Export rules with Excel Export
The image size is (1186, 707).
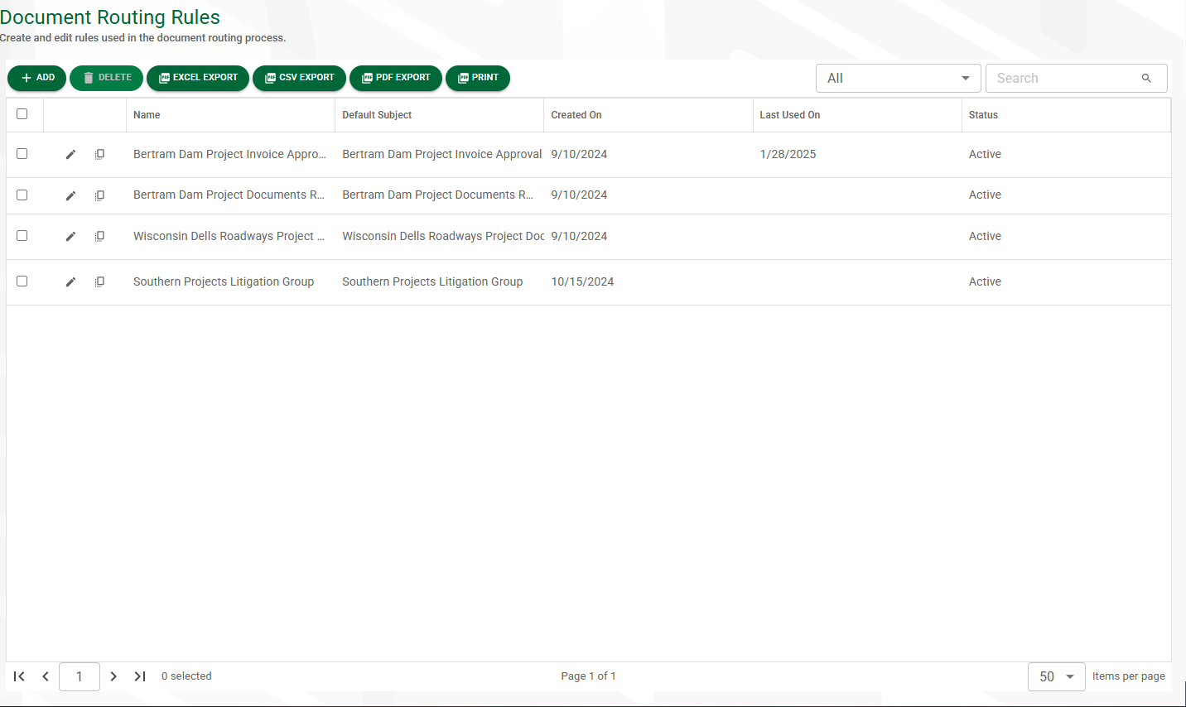point(198,78)
